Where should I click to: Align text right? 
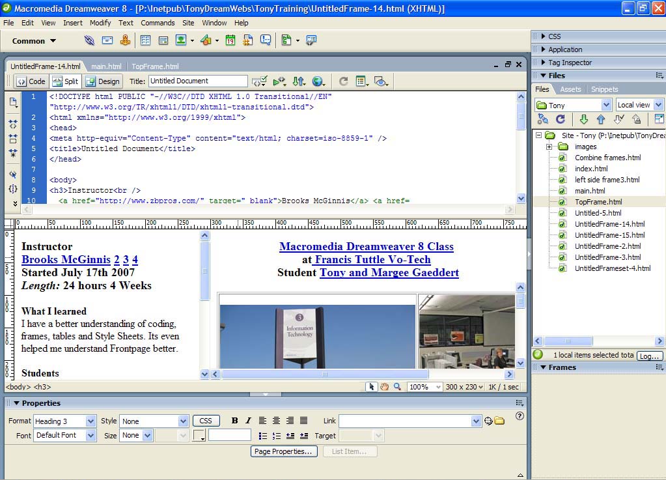point(290,421)
